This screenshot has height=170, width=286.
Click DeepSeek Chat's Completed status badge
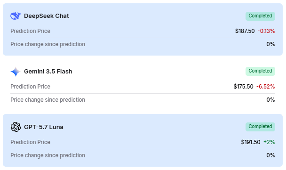tap(260, 16)
